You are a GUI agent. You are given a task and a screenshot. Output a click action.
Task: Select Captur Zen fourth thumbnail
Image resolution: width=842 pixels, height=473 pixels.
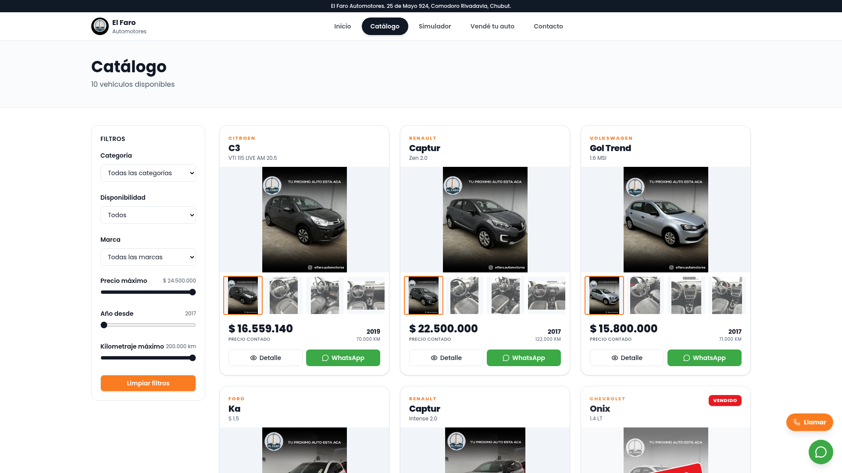547,295
